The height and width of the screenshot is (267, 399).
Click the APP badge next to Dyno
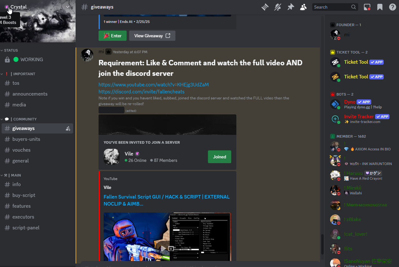(364, 102)
